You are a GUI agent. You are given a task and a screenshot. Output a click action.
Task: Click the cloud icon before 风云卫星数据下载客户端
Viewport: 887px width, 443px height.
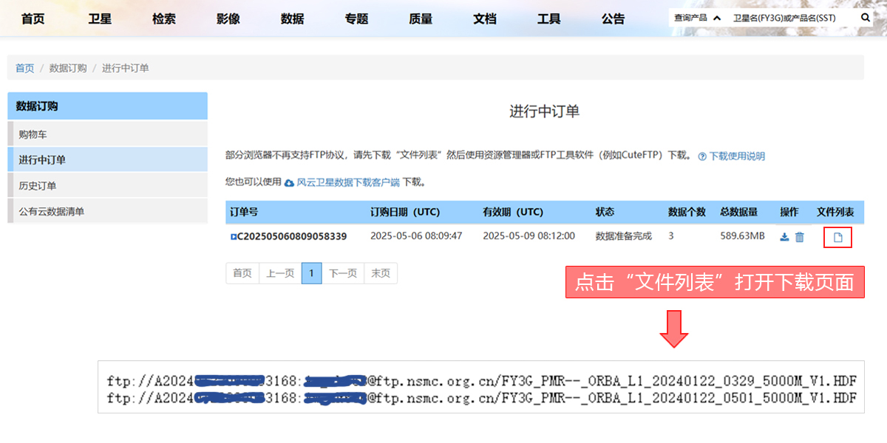pyautogui.click(x=289, y=182)
